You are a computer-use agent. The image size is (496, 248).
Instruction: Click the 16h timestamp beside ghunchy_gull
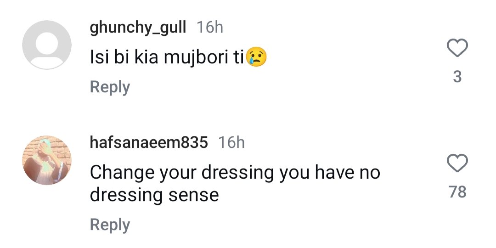(x=210, y=28)
